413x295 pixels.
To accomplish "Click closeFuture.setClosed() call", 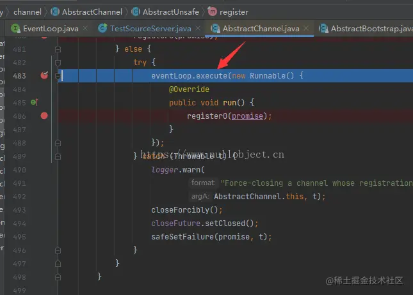I will tap(202, 223).
